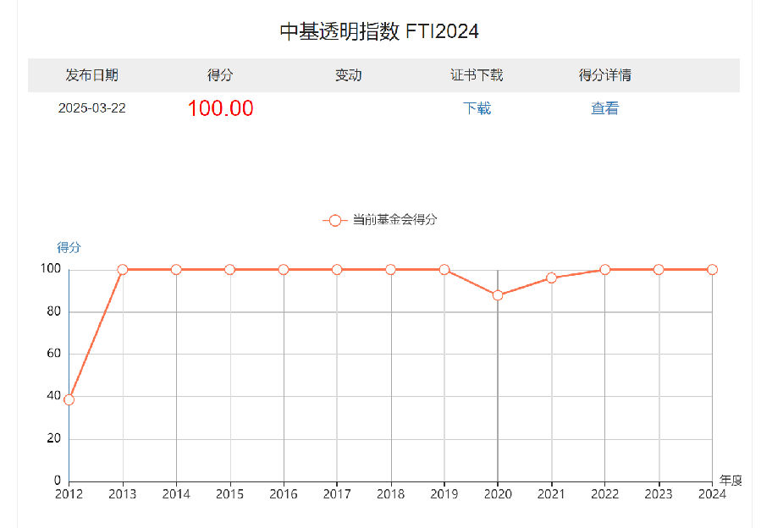Click the 2017 data point marker
This screenshot has width=761, height=528.
(x=337, y=269)
